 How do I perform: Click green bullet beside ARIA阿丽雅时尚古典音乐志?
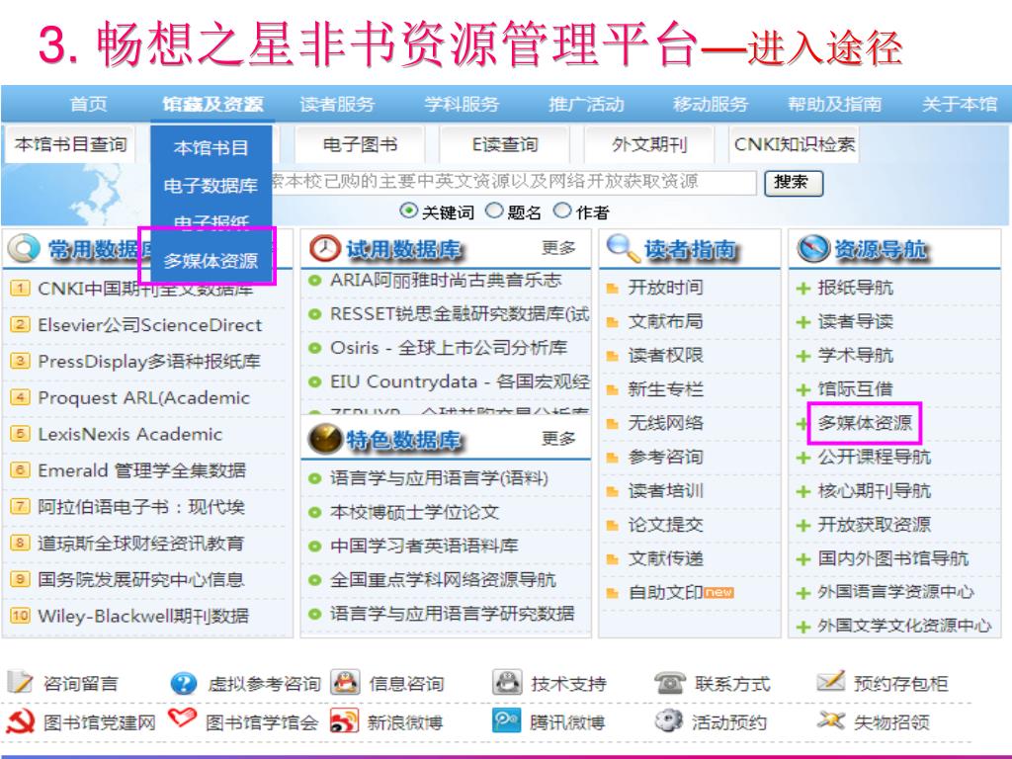315,281
